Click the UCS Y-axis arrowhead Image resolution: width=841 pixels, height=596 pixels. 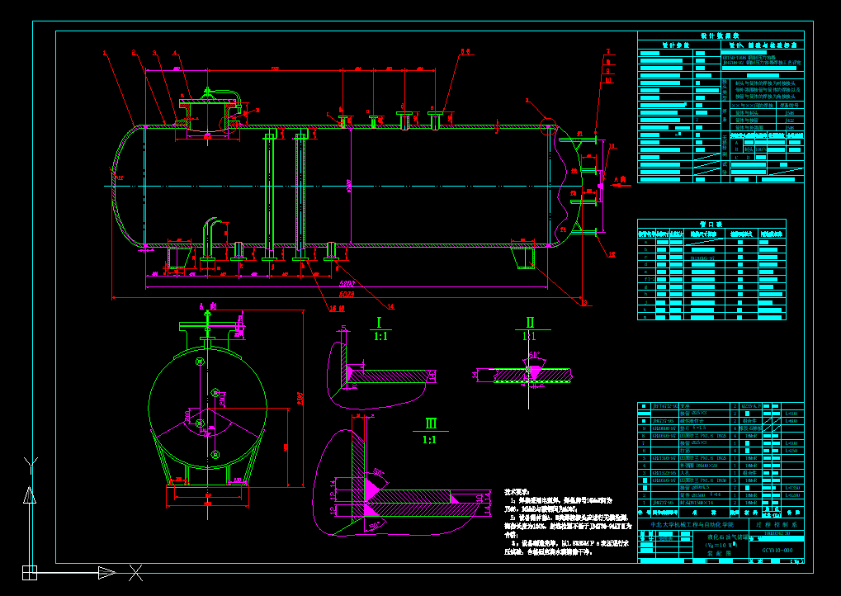click(x=30, y=494)
